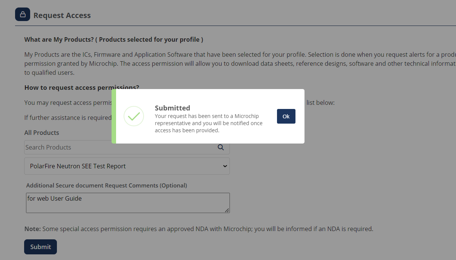Open the PolarFire Neutron SEE Test Report dropdown

pos(127,166)
